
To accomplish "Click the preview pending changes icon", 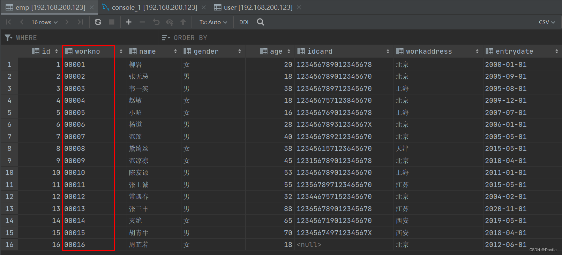I will [170, 22].
